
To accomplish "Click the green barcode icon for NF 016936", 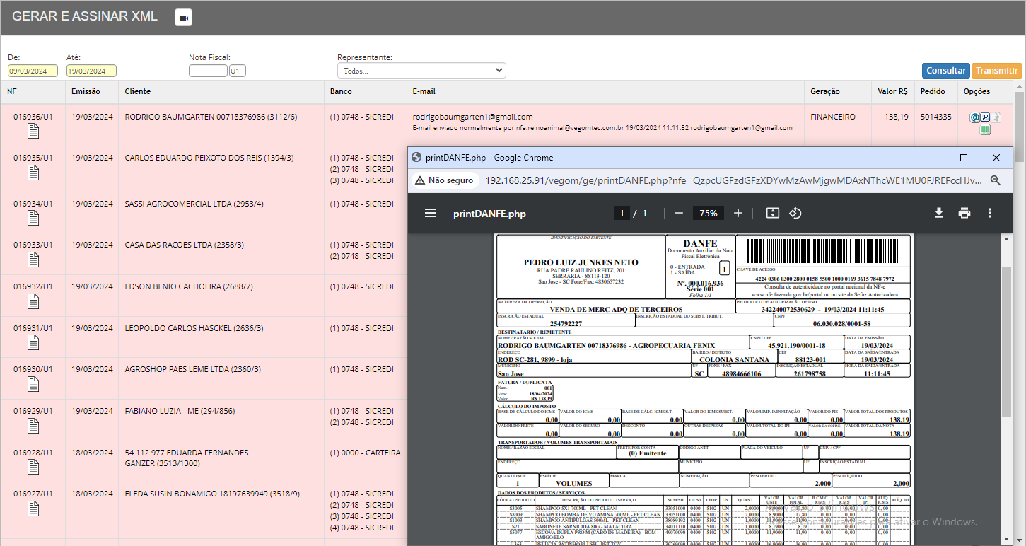I will [x=985, y=130].
